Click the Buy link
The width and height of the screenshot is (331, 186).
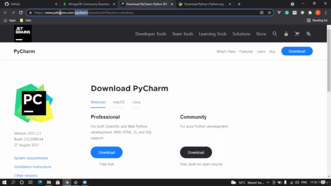click(273, 52)
